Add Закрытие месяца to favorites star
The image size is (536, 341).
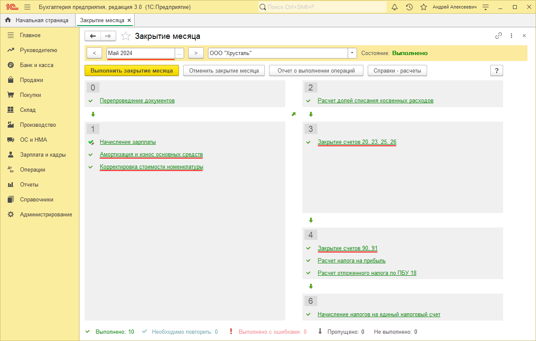[x=126, y=36]
